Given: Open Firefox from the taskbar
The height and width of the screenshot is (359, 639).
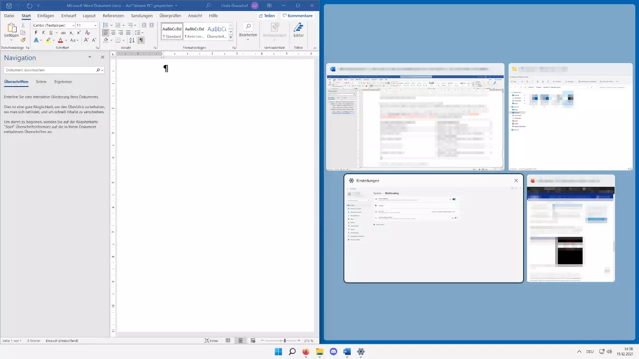Looking at the screenshot, I should click(306, 352).
